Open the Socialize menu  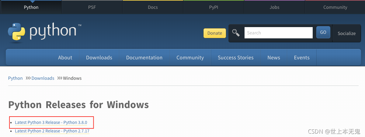[346, 33]
